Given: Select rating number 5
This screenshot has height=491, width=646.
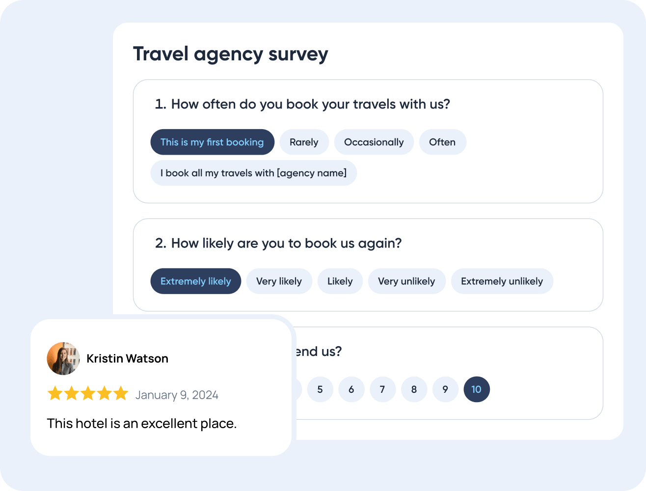Looking at the screenshot, I should point(320,389).
